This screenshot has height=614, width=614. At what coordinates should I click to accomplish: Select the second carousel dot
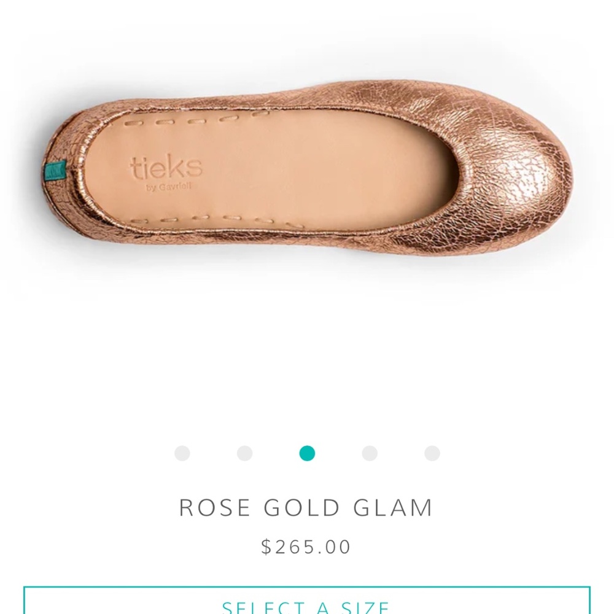point(244,454)
